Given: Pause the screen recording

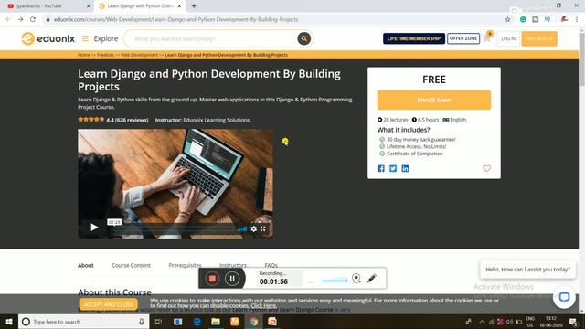Looking at the screenshot, I should [x=231, y=278].
